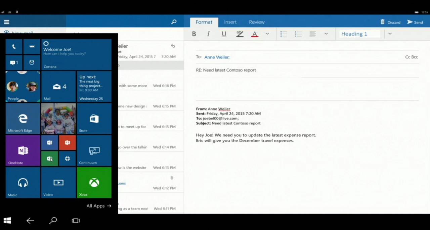Toggle italic formatting
430x230 pixels.
[208, 34]
